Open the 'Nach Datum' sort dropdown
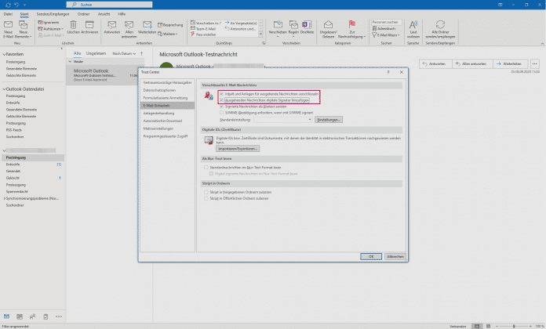Image resolution: width=546 pixels, height=329 pixels. (126, 53)
